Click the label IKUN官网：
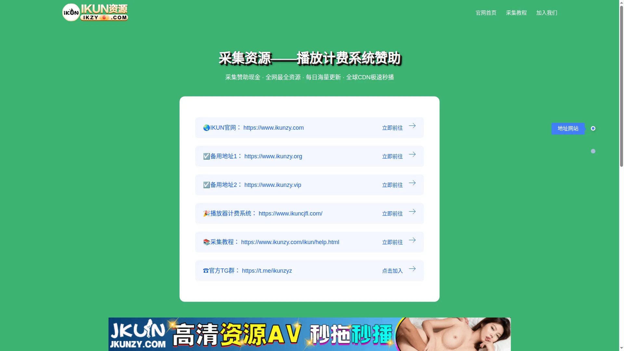624x351 pixels. click(x=226, y=128)
